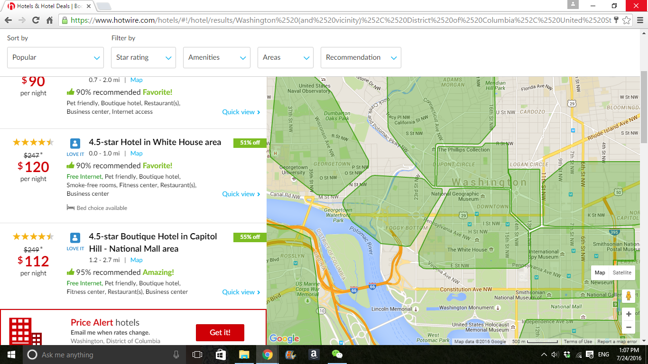Open the Areas filter dropdown

pyautogui.click(x=285, y=57)
